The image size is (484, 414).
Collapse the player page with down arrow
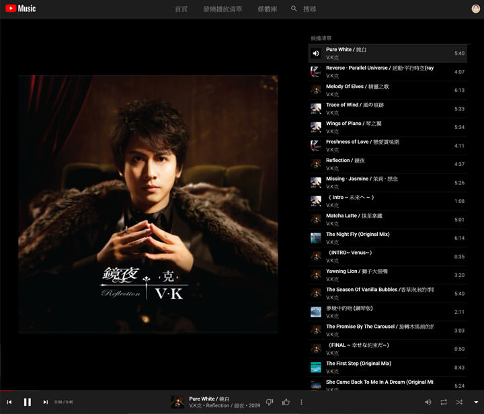pyautogui.click(x=476, y=402)
